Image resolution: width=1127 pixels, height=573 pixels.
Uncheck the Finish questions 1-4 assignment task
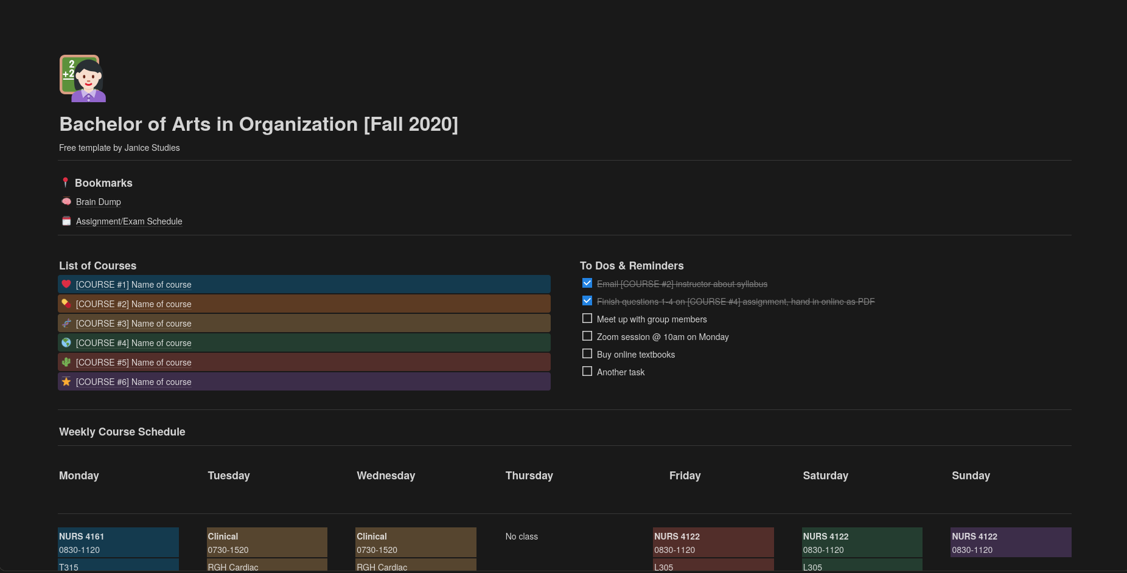coord(587,300)
